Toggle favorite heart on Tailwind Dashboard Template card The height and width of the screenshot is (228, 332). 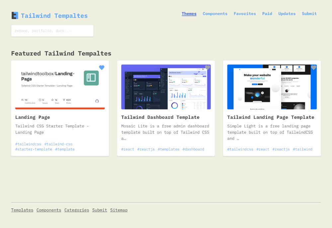(x=207, y=67)
